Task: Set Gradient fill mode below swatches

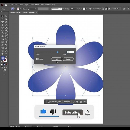Action: pyautogui.click(x=4, y=64)
